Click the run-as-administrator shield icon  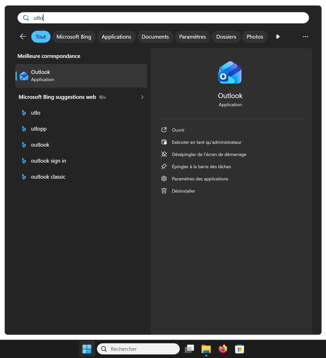tap(164, 142)
